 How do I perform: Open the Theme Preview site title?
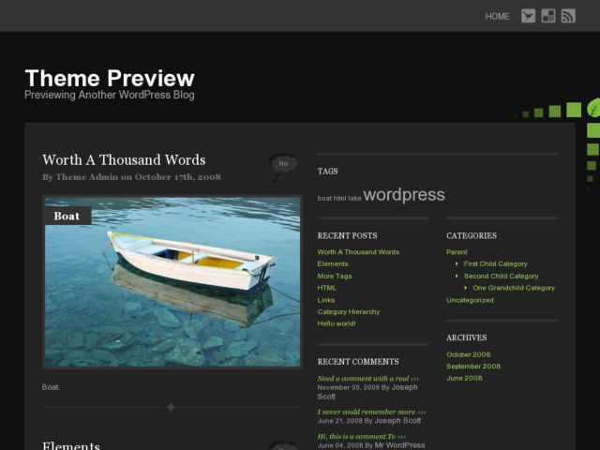tap(110, 78)
